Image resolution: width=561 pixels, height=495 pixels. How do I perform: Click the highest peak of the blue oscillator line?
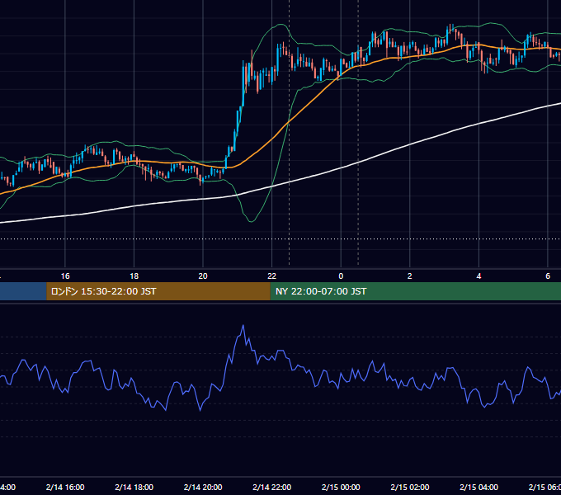[x=243, y=326]
